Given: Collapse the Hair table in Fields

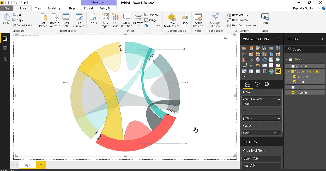Looking at the screenshot, I should (286, 59).
